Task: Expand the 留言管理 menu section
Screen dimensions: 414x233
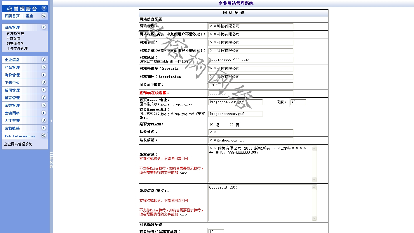Action: click(44, 98)
